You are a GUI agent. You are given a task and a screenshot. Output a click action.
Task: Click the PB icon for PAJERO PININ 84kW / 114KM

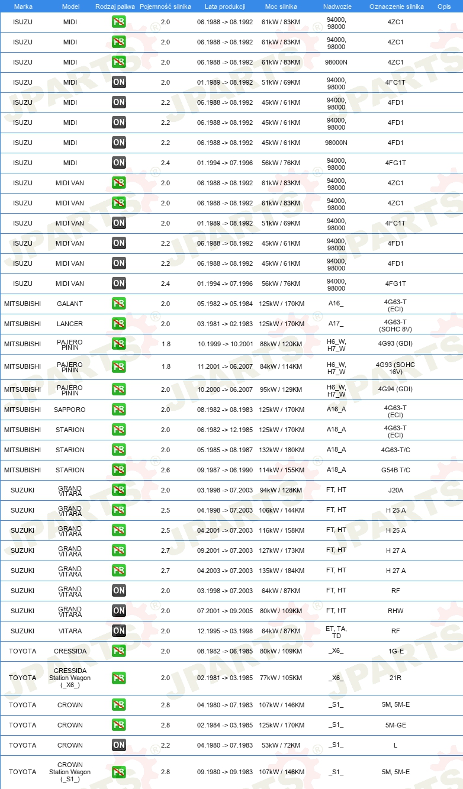(x=119, y=367)
